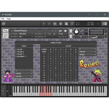The image size is (109, 109).
Task: Open the piano root note C dropdown
Action: click(x=24, y=71)
